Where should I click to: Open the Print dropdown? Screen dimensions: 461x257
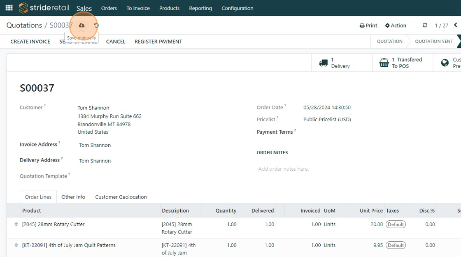click(368, 25)
